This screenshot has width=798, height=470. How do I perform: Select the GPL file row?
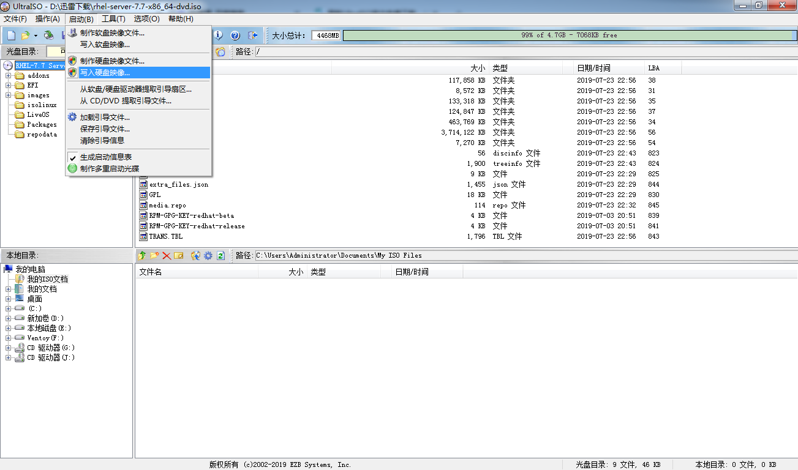click(154, 195)
